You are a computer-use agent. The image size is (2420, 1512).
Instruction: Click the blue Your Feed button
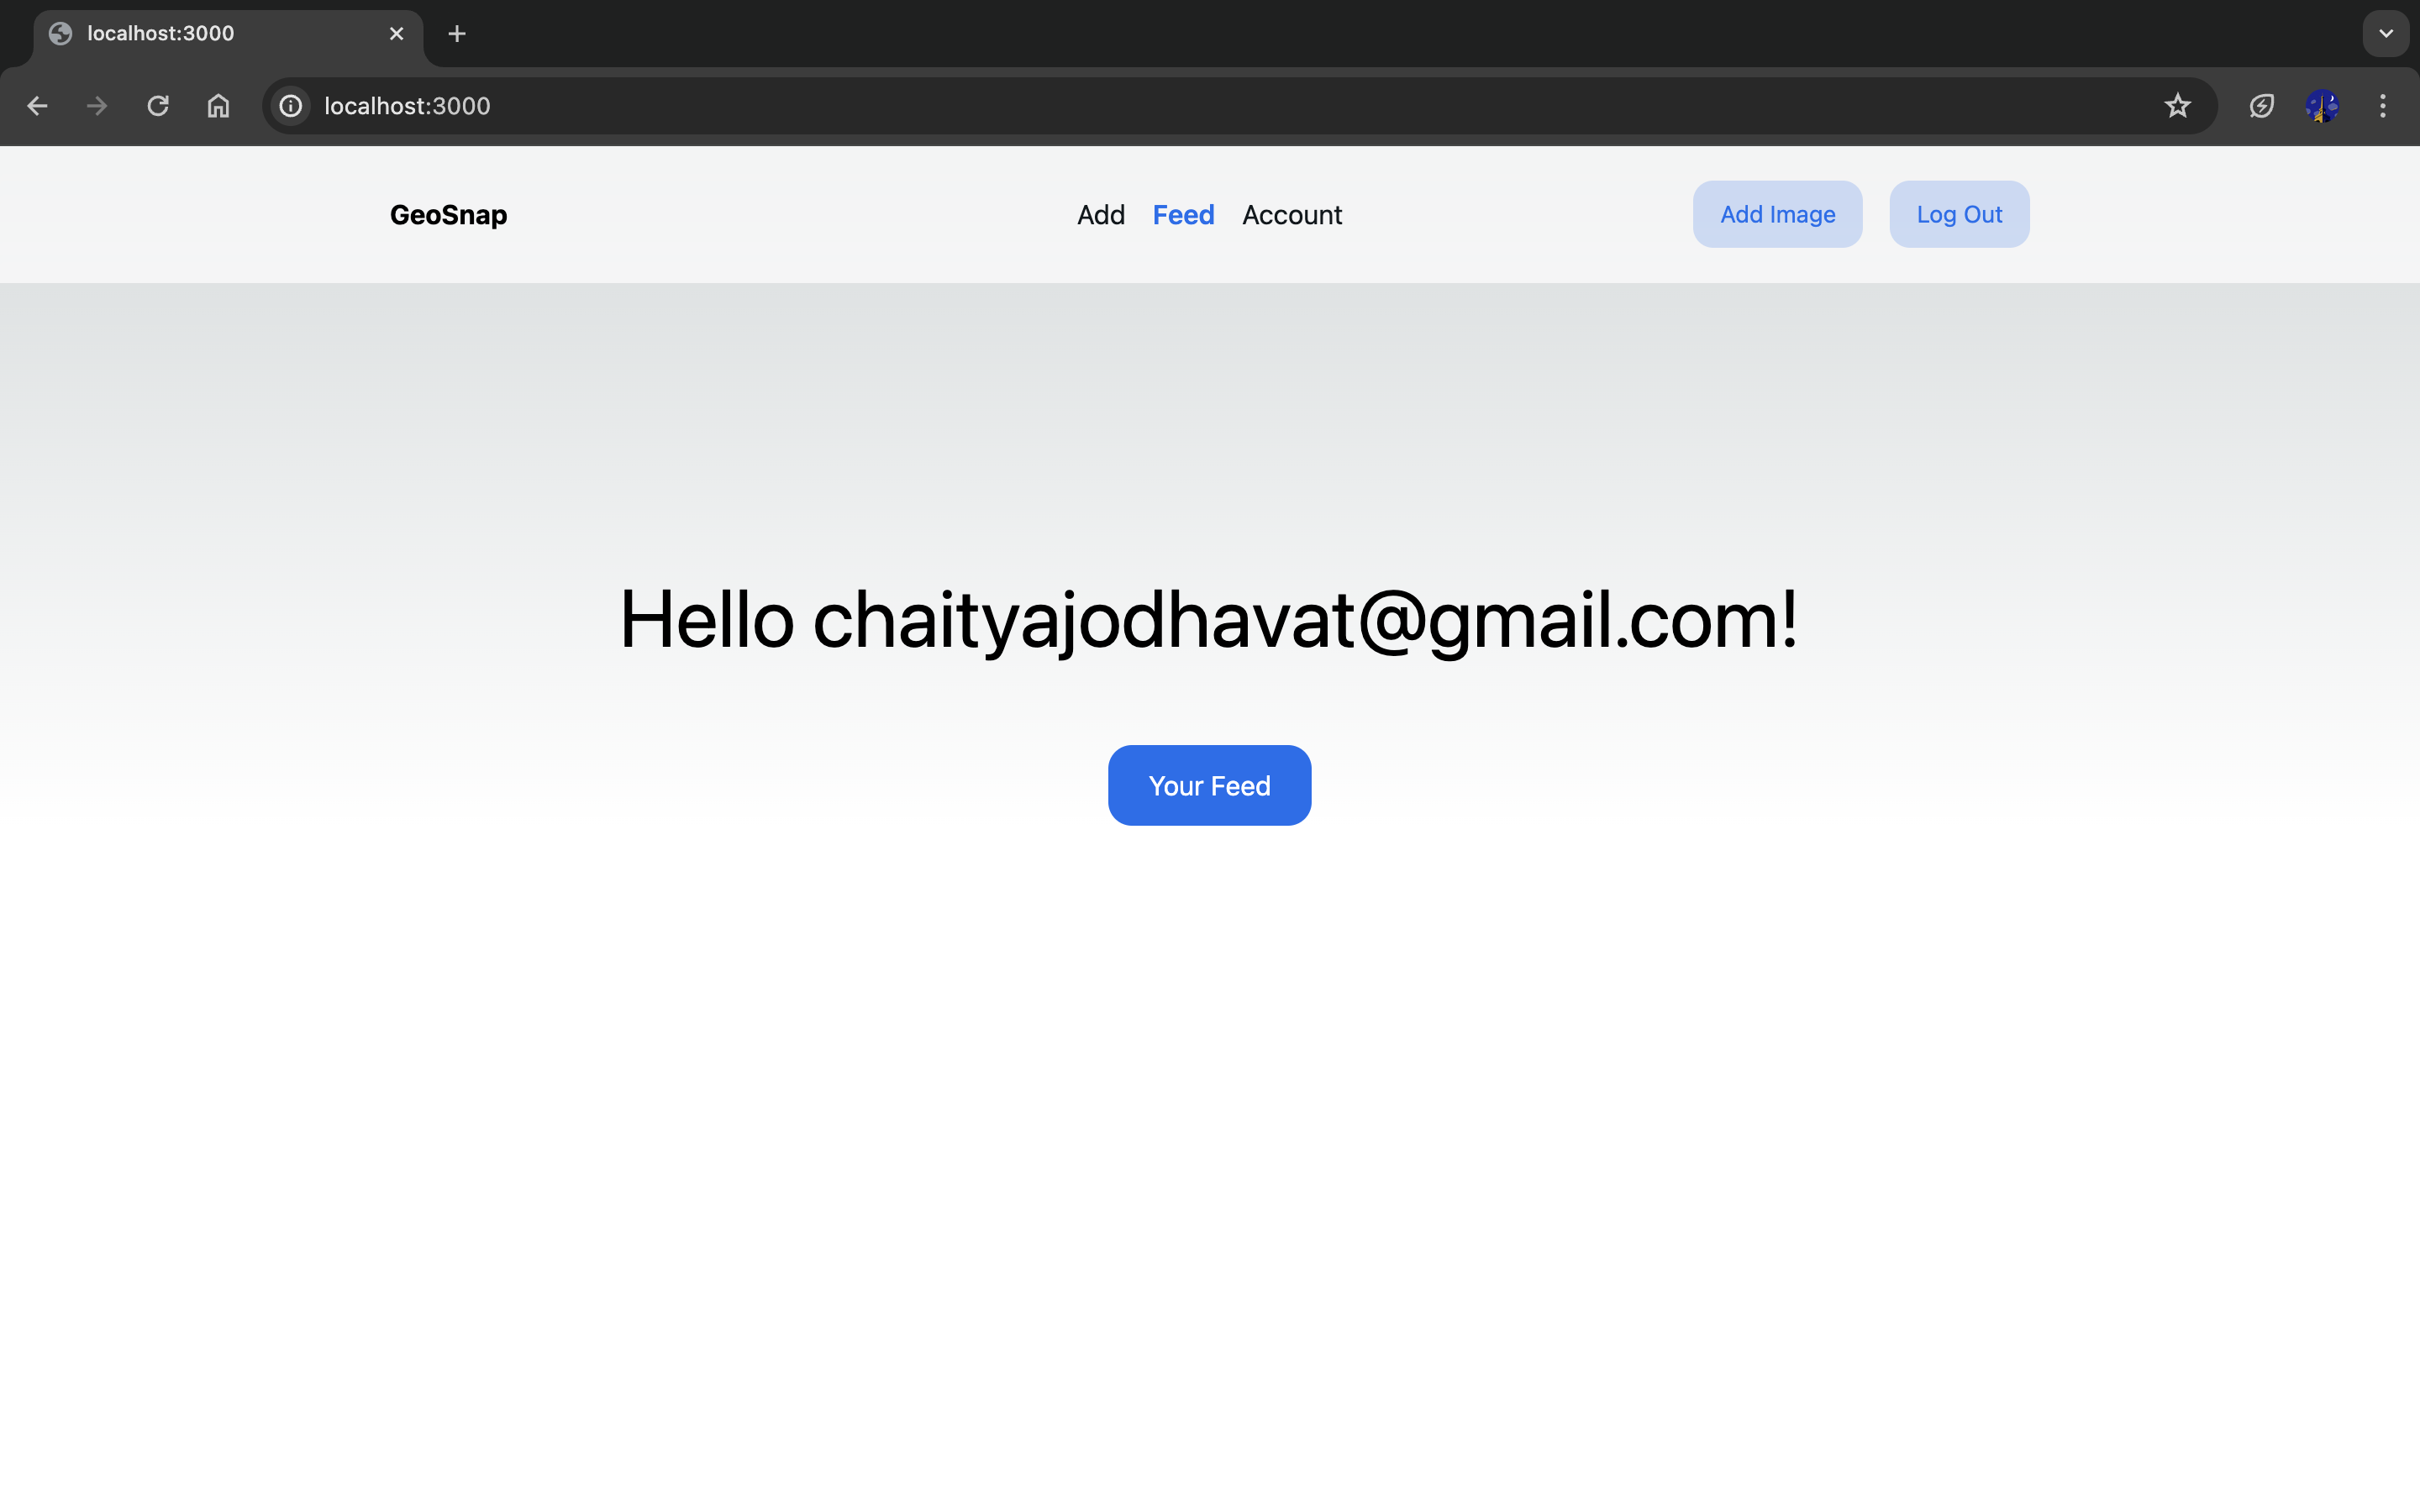click(1209, 785)
